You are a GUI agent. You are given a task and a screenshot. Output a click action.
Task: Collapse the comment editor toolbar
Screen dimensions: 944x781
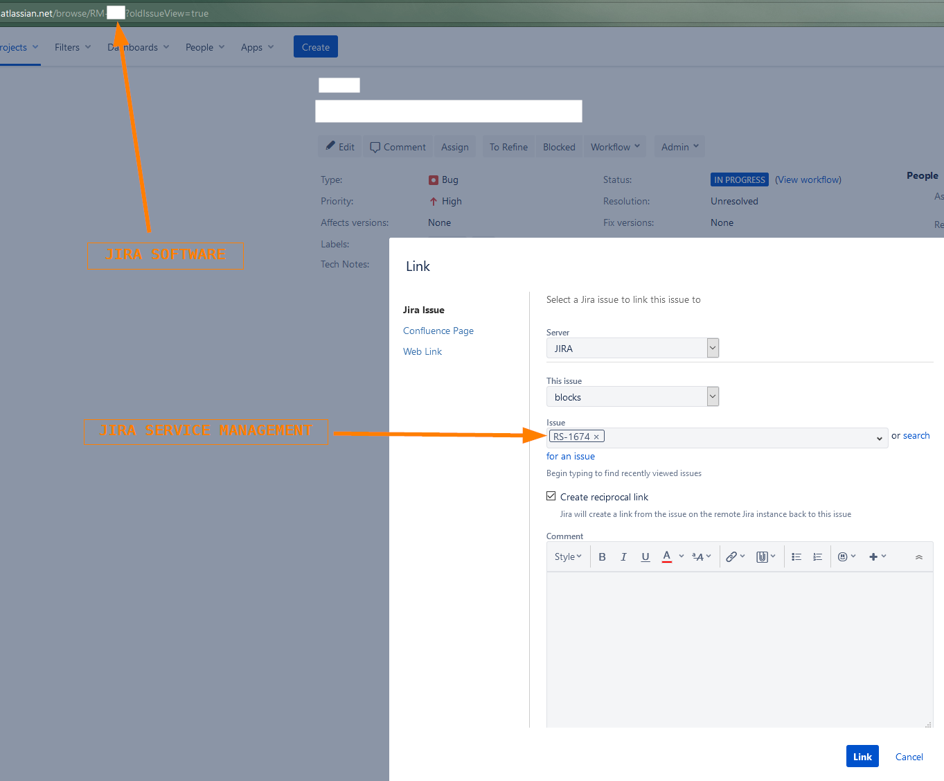919,556
